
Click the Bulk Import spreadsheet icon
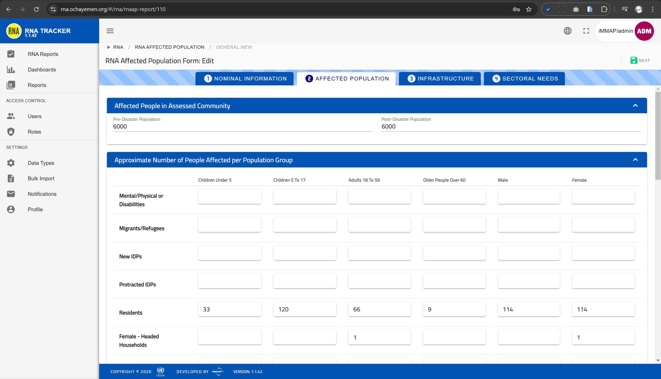(x=11, y=179)
